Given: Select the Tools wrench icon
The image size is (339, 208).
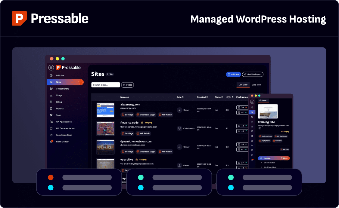Looking at the screenshot, I should tap(51, 115).
